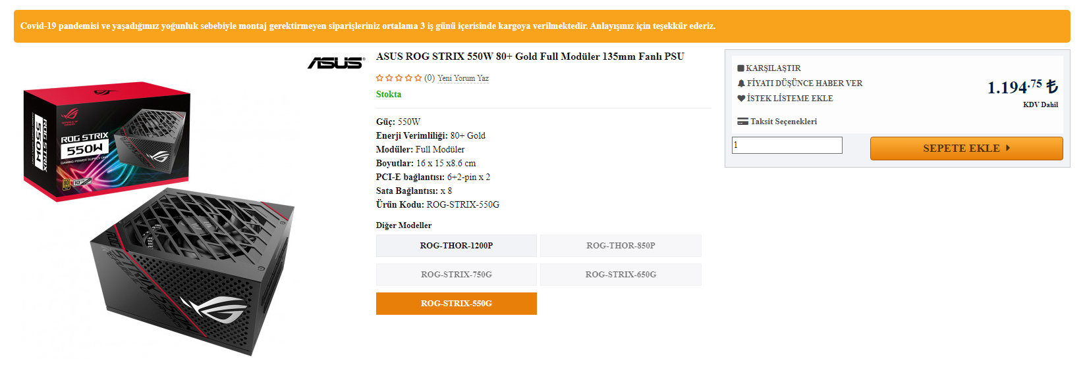Viewport: 1085px width, 370px height.
Task: Click the ASUS brand logo
Action: pos(336,63)
